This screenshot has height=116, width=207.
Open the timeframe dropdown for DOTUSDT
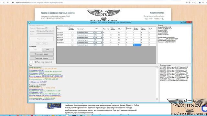[x=99, y=33]
